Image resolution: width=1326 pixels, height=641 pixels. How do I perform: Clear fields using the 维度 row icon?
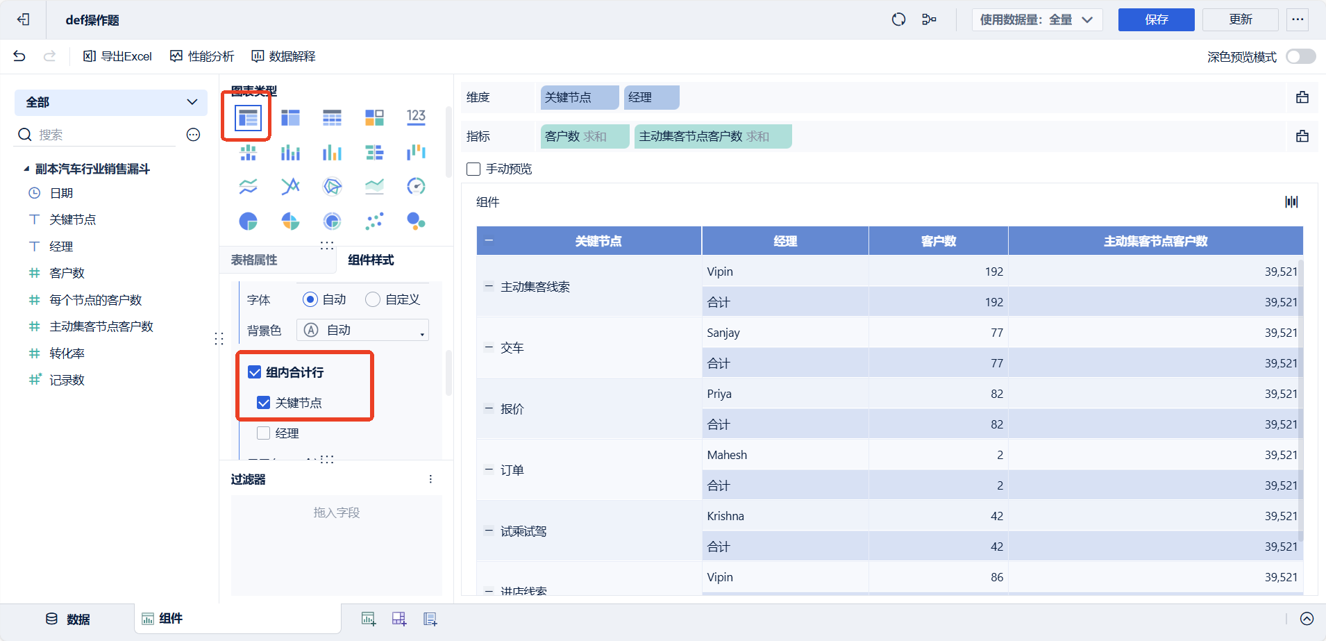[x=1302, y=97]
